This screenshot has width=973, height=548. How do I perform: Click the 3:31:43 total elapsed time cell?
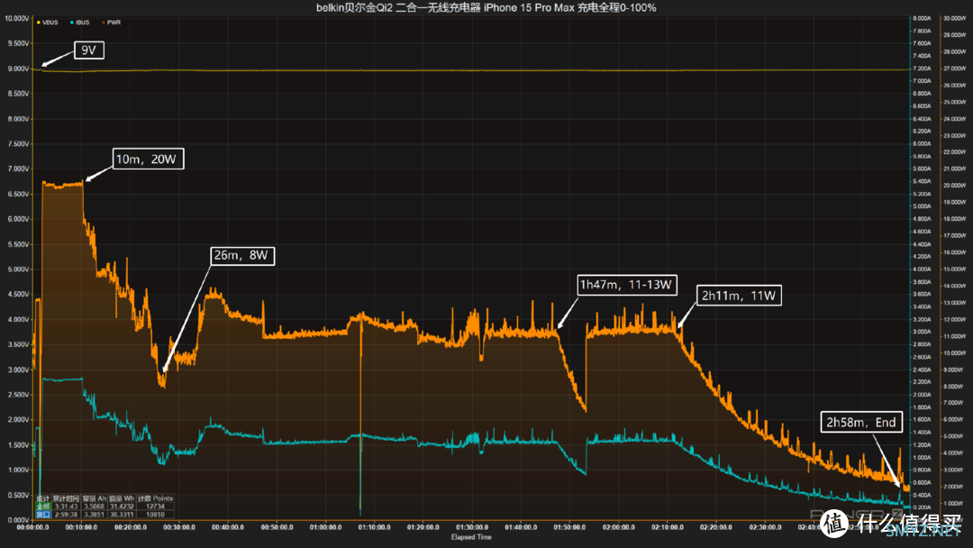(x=67, y=507)
